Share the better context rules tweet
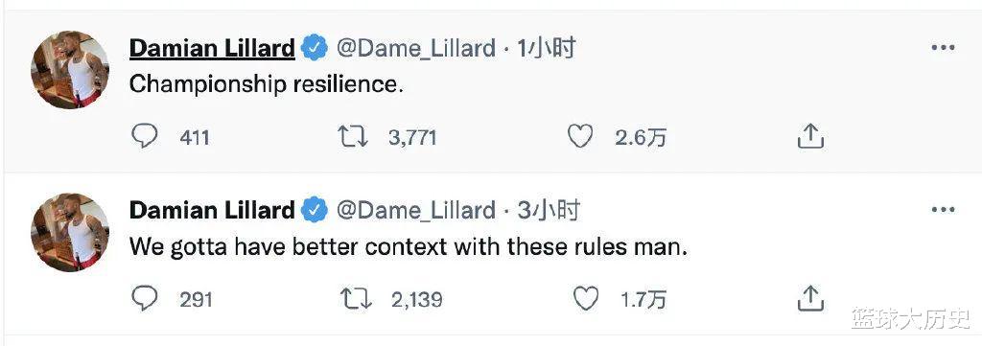This screenshot has height=346, width=982. [809, 298]
